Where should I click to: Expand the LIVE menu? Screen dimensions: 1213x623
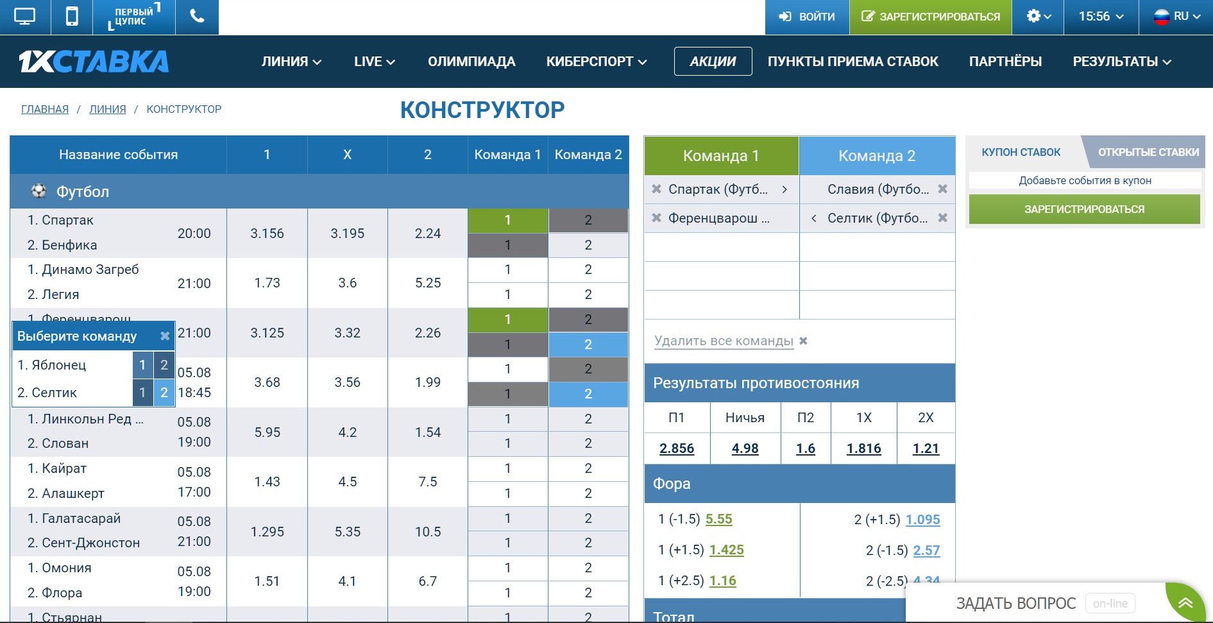[375, 62]
